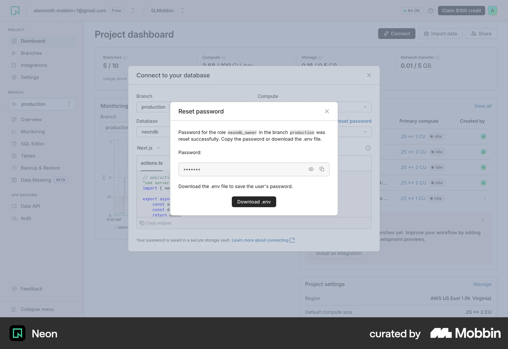Screen dimensions: 508x349
Task: Click the Feedback icon in sidebar
Action: coord(14,289)
